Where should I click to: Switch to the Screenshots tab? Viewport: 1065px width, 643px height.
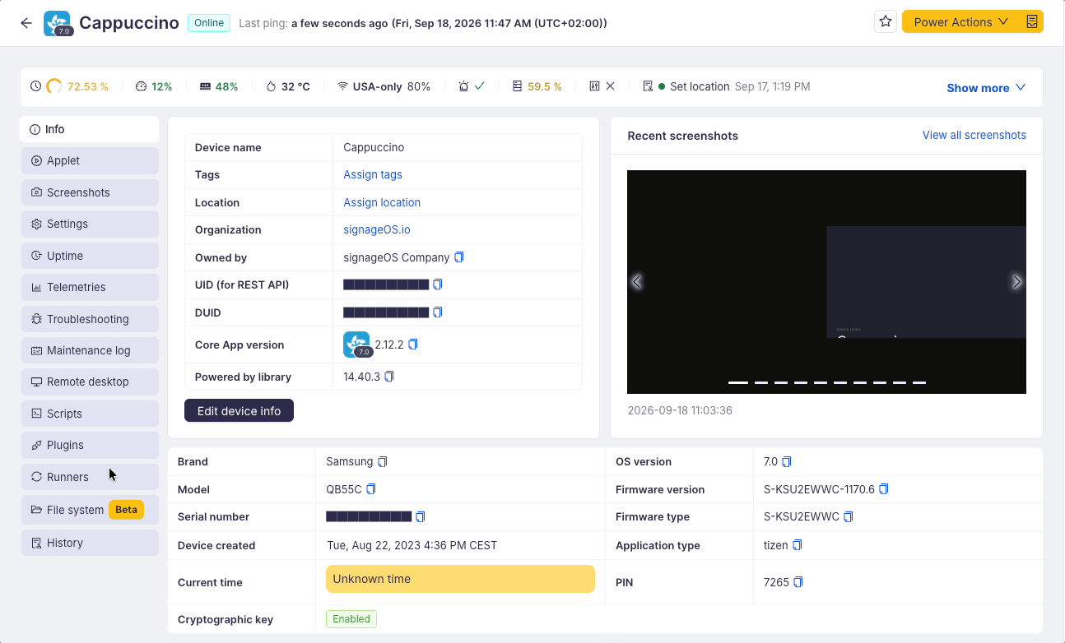point(90,192)
